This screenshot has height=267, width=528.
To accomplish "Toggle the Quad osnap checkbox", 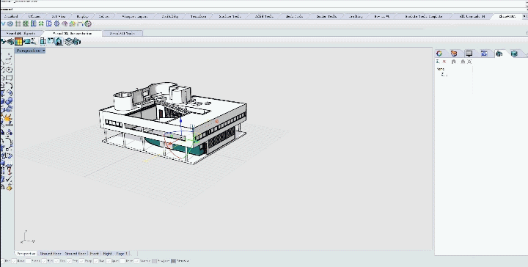I will pos(109,261).
